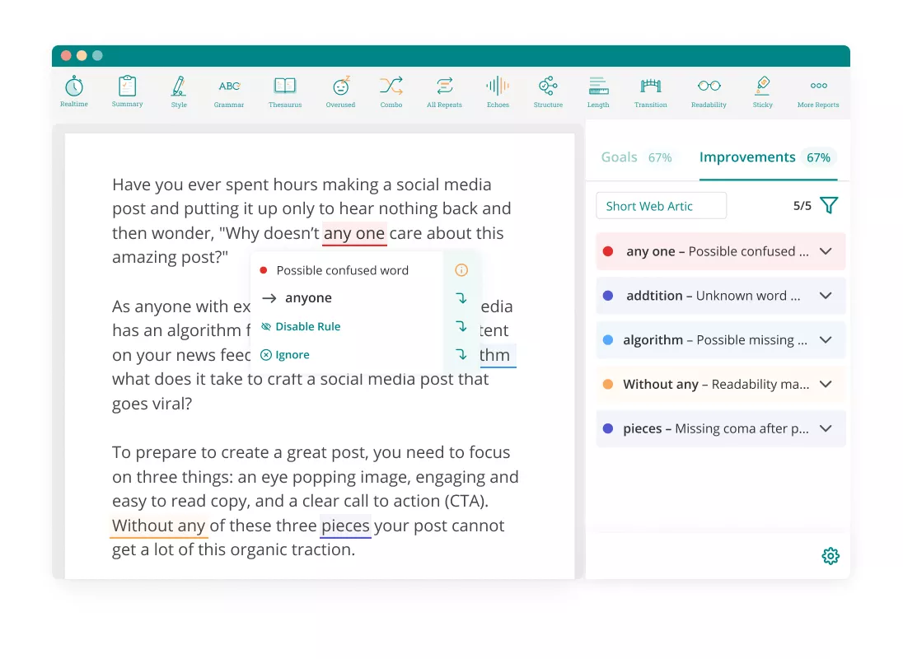
Task: Click the info icon in suggestion popup
Action: click(461, 270)
